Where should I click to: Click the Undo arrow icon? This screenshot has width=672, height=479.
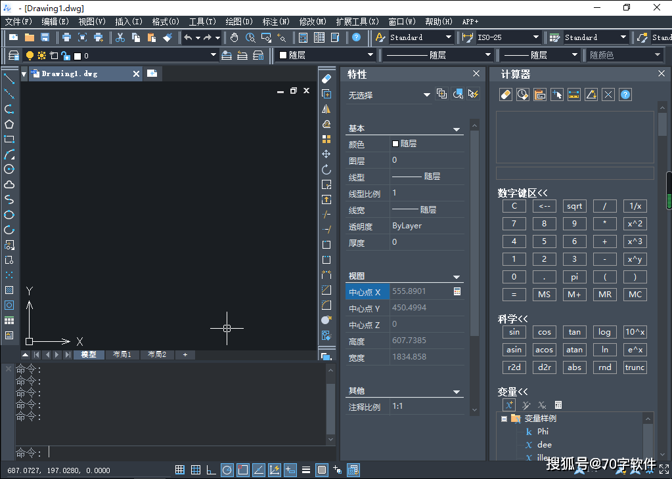pyautogui.click(x=188, y=37)
